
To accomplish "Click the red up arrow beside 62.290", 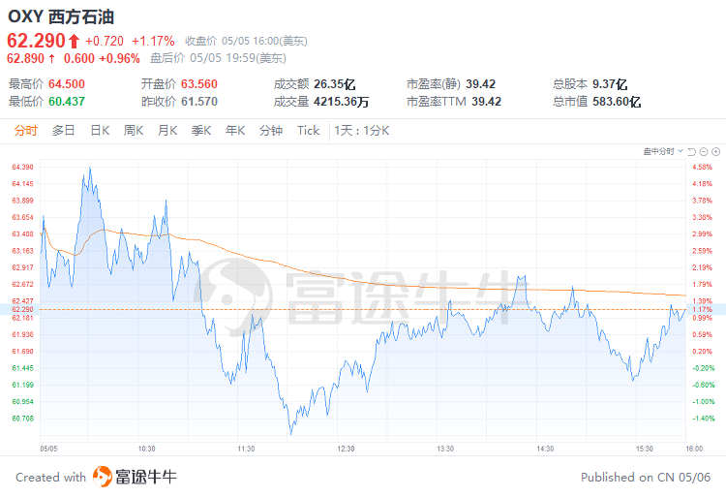I will (x=75, y=42).
